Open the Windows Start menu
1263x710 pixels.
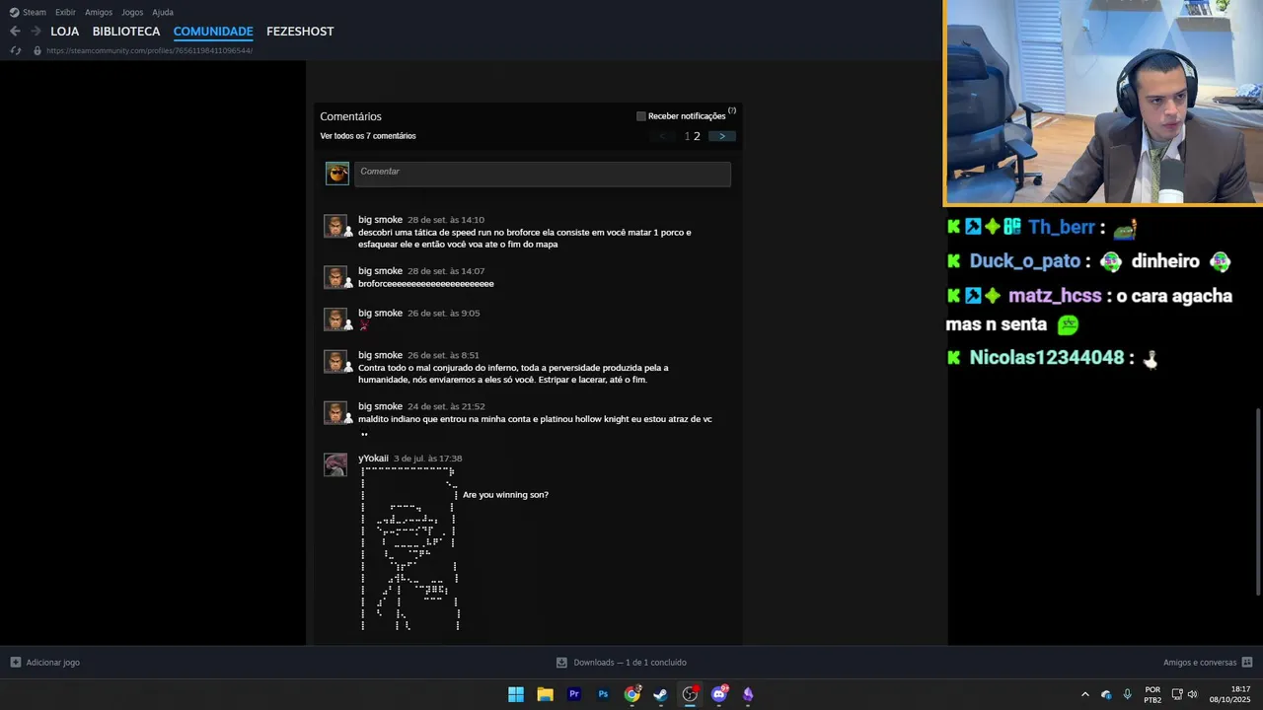[516, 694]
